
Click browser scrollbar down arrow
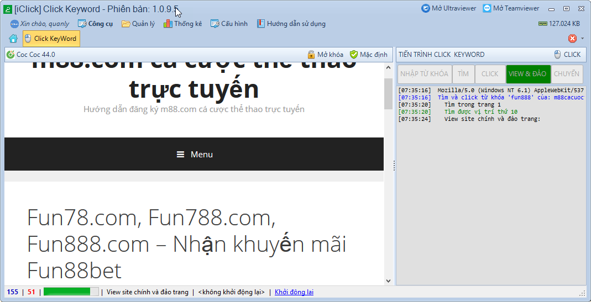tap(388, 280)
